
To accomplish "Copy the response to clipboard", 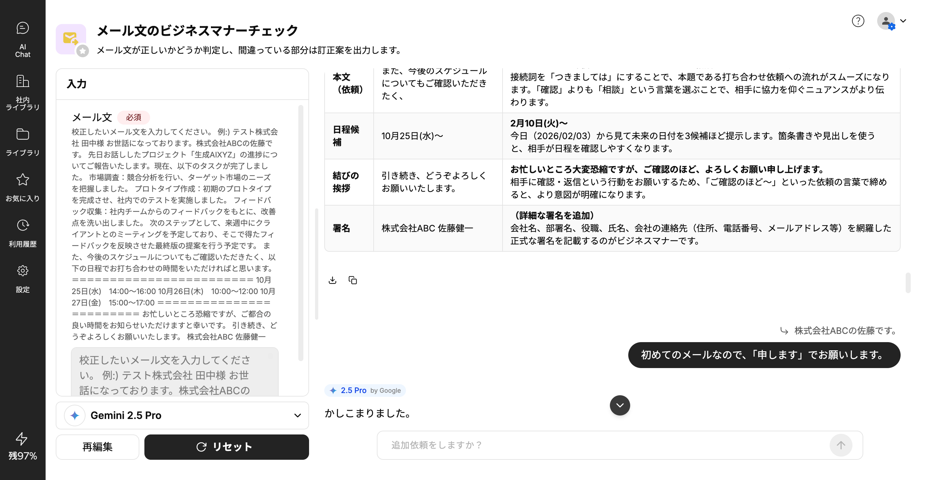I will pos(353,280).
